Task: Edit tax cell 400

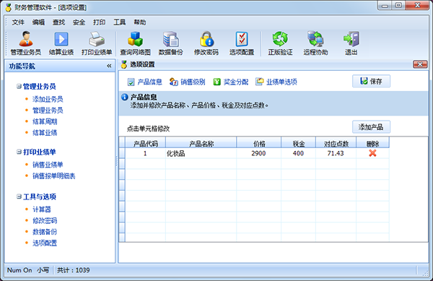Action: click(x=298, y=153)
